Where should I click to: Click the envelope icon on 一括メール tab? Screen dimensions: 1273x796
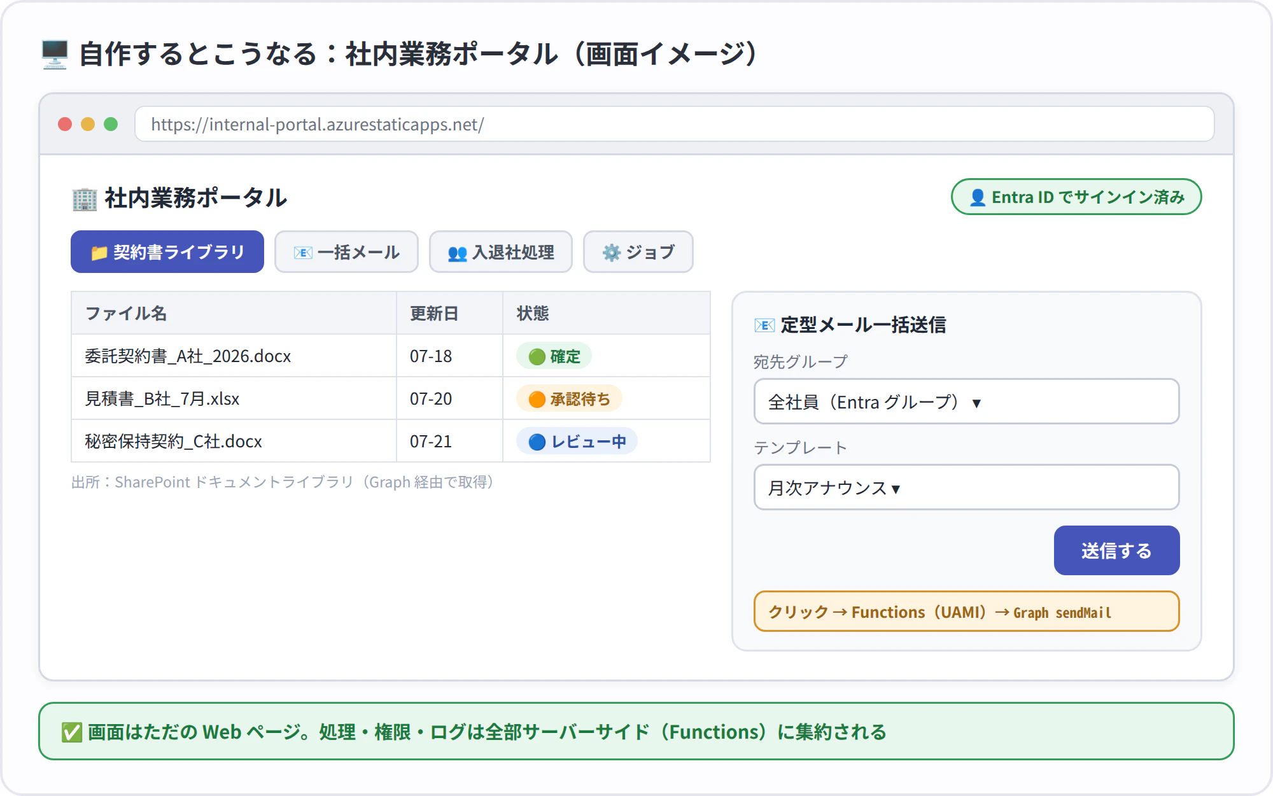[x=303, y=253]
